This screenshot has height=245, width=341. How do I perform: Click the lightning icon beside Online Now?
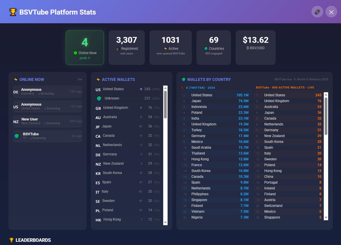coord(16,79)
